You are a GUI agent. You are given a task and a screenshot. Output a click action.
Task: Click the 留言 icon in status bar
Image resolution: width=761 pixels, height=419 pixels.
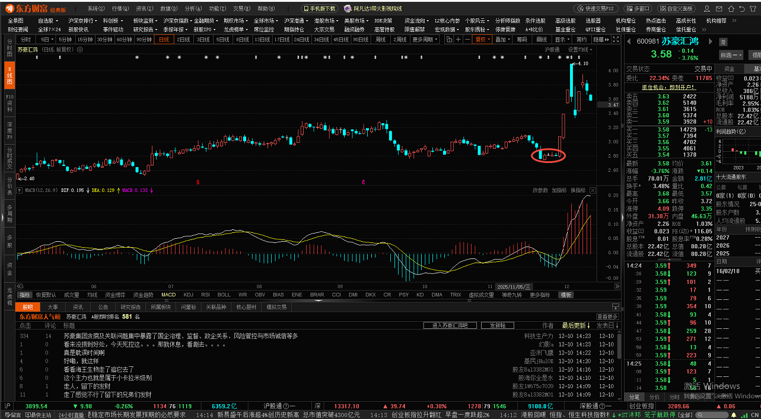(12, 415)
